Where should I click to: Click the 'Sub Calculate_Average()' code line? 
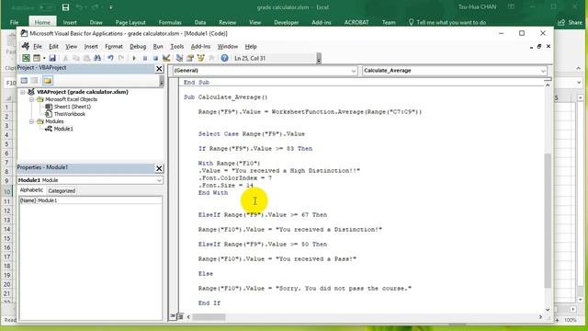pos(225,97)
